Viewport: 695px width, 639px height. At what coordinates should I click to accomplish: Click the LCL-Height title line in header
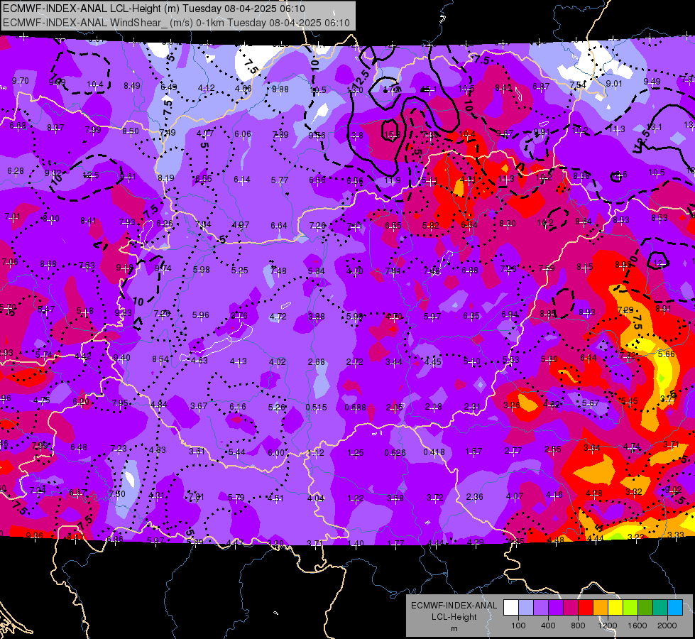click(154, 9)
